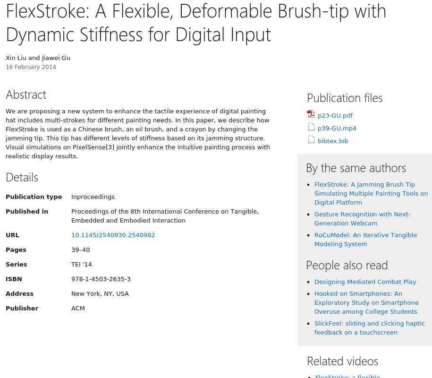This screenshot has width=432, height=378.
Task: Download the p39-GU.mp4 video file
Action: (x=337, y=128)
